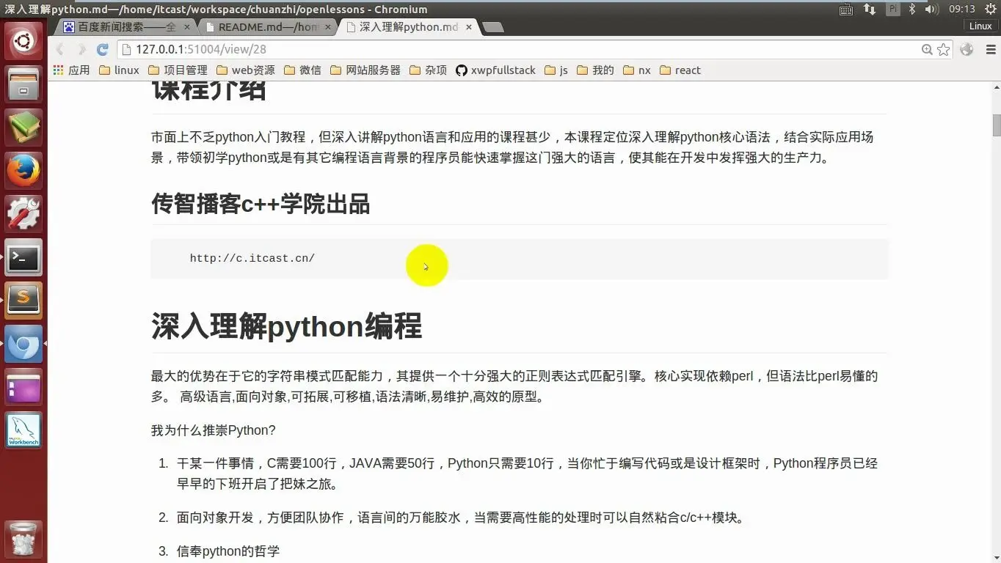Viewport: 1001px width, 563px height.
Task: Switch to the 百度新闻搜索 tab
Action: coord(126,27)
